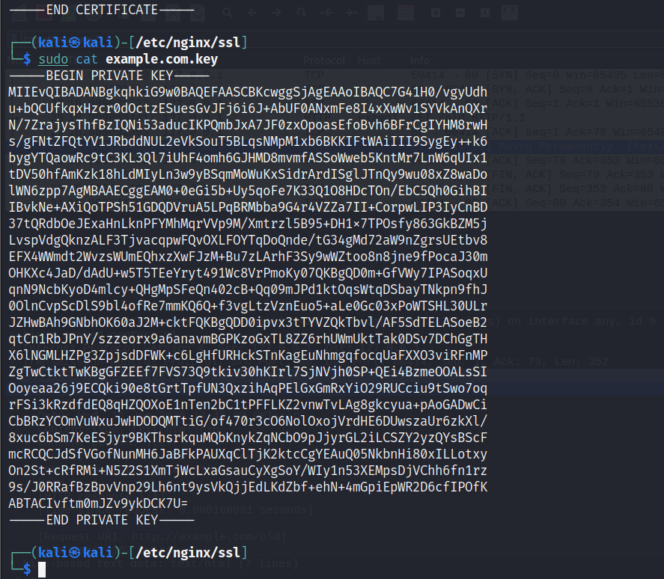The height and width of the screenshot is (579, 664).
Task: Click Wireshark's Normal Size zoom icon
Action: pyautogui.click(x=485, y=13)
